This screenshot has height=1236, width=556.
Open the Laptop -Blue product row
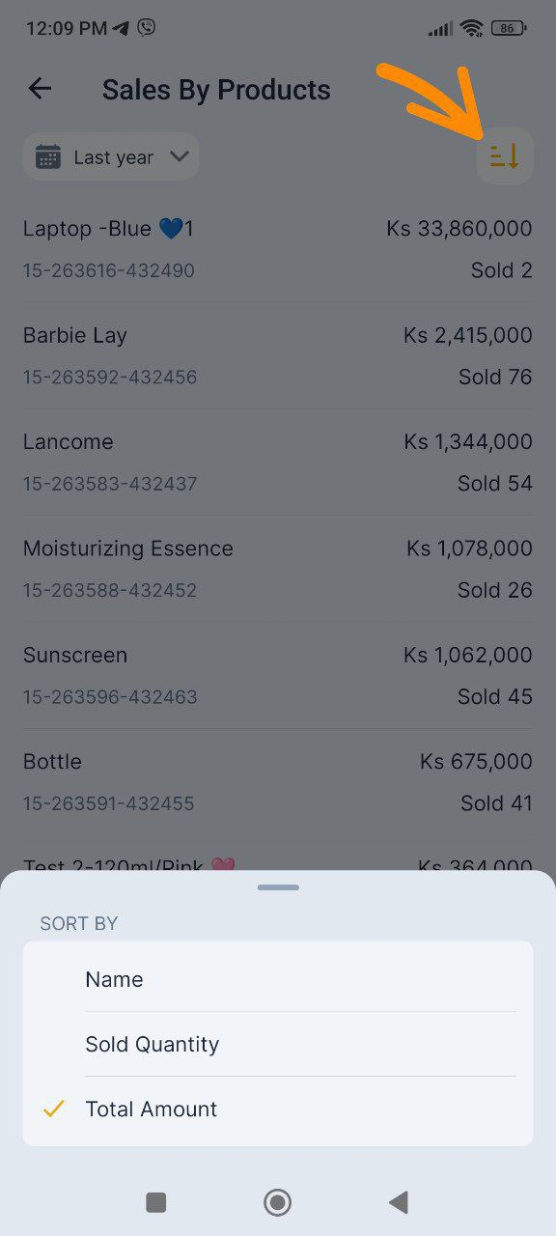(x=278, y=249)
